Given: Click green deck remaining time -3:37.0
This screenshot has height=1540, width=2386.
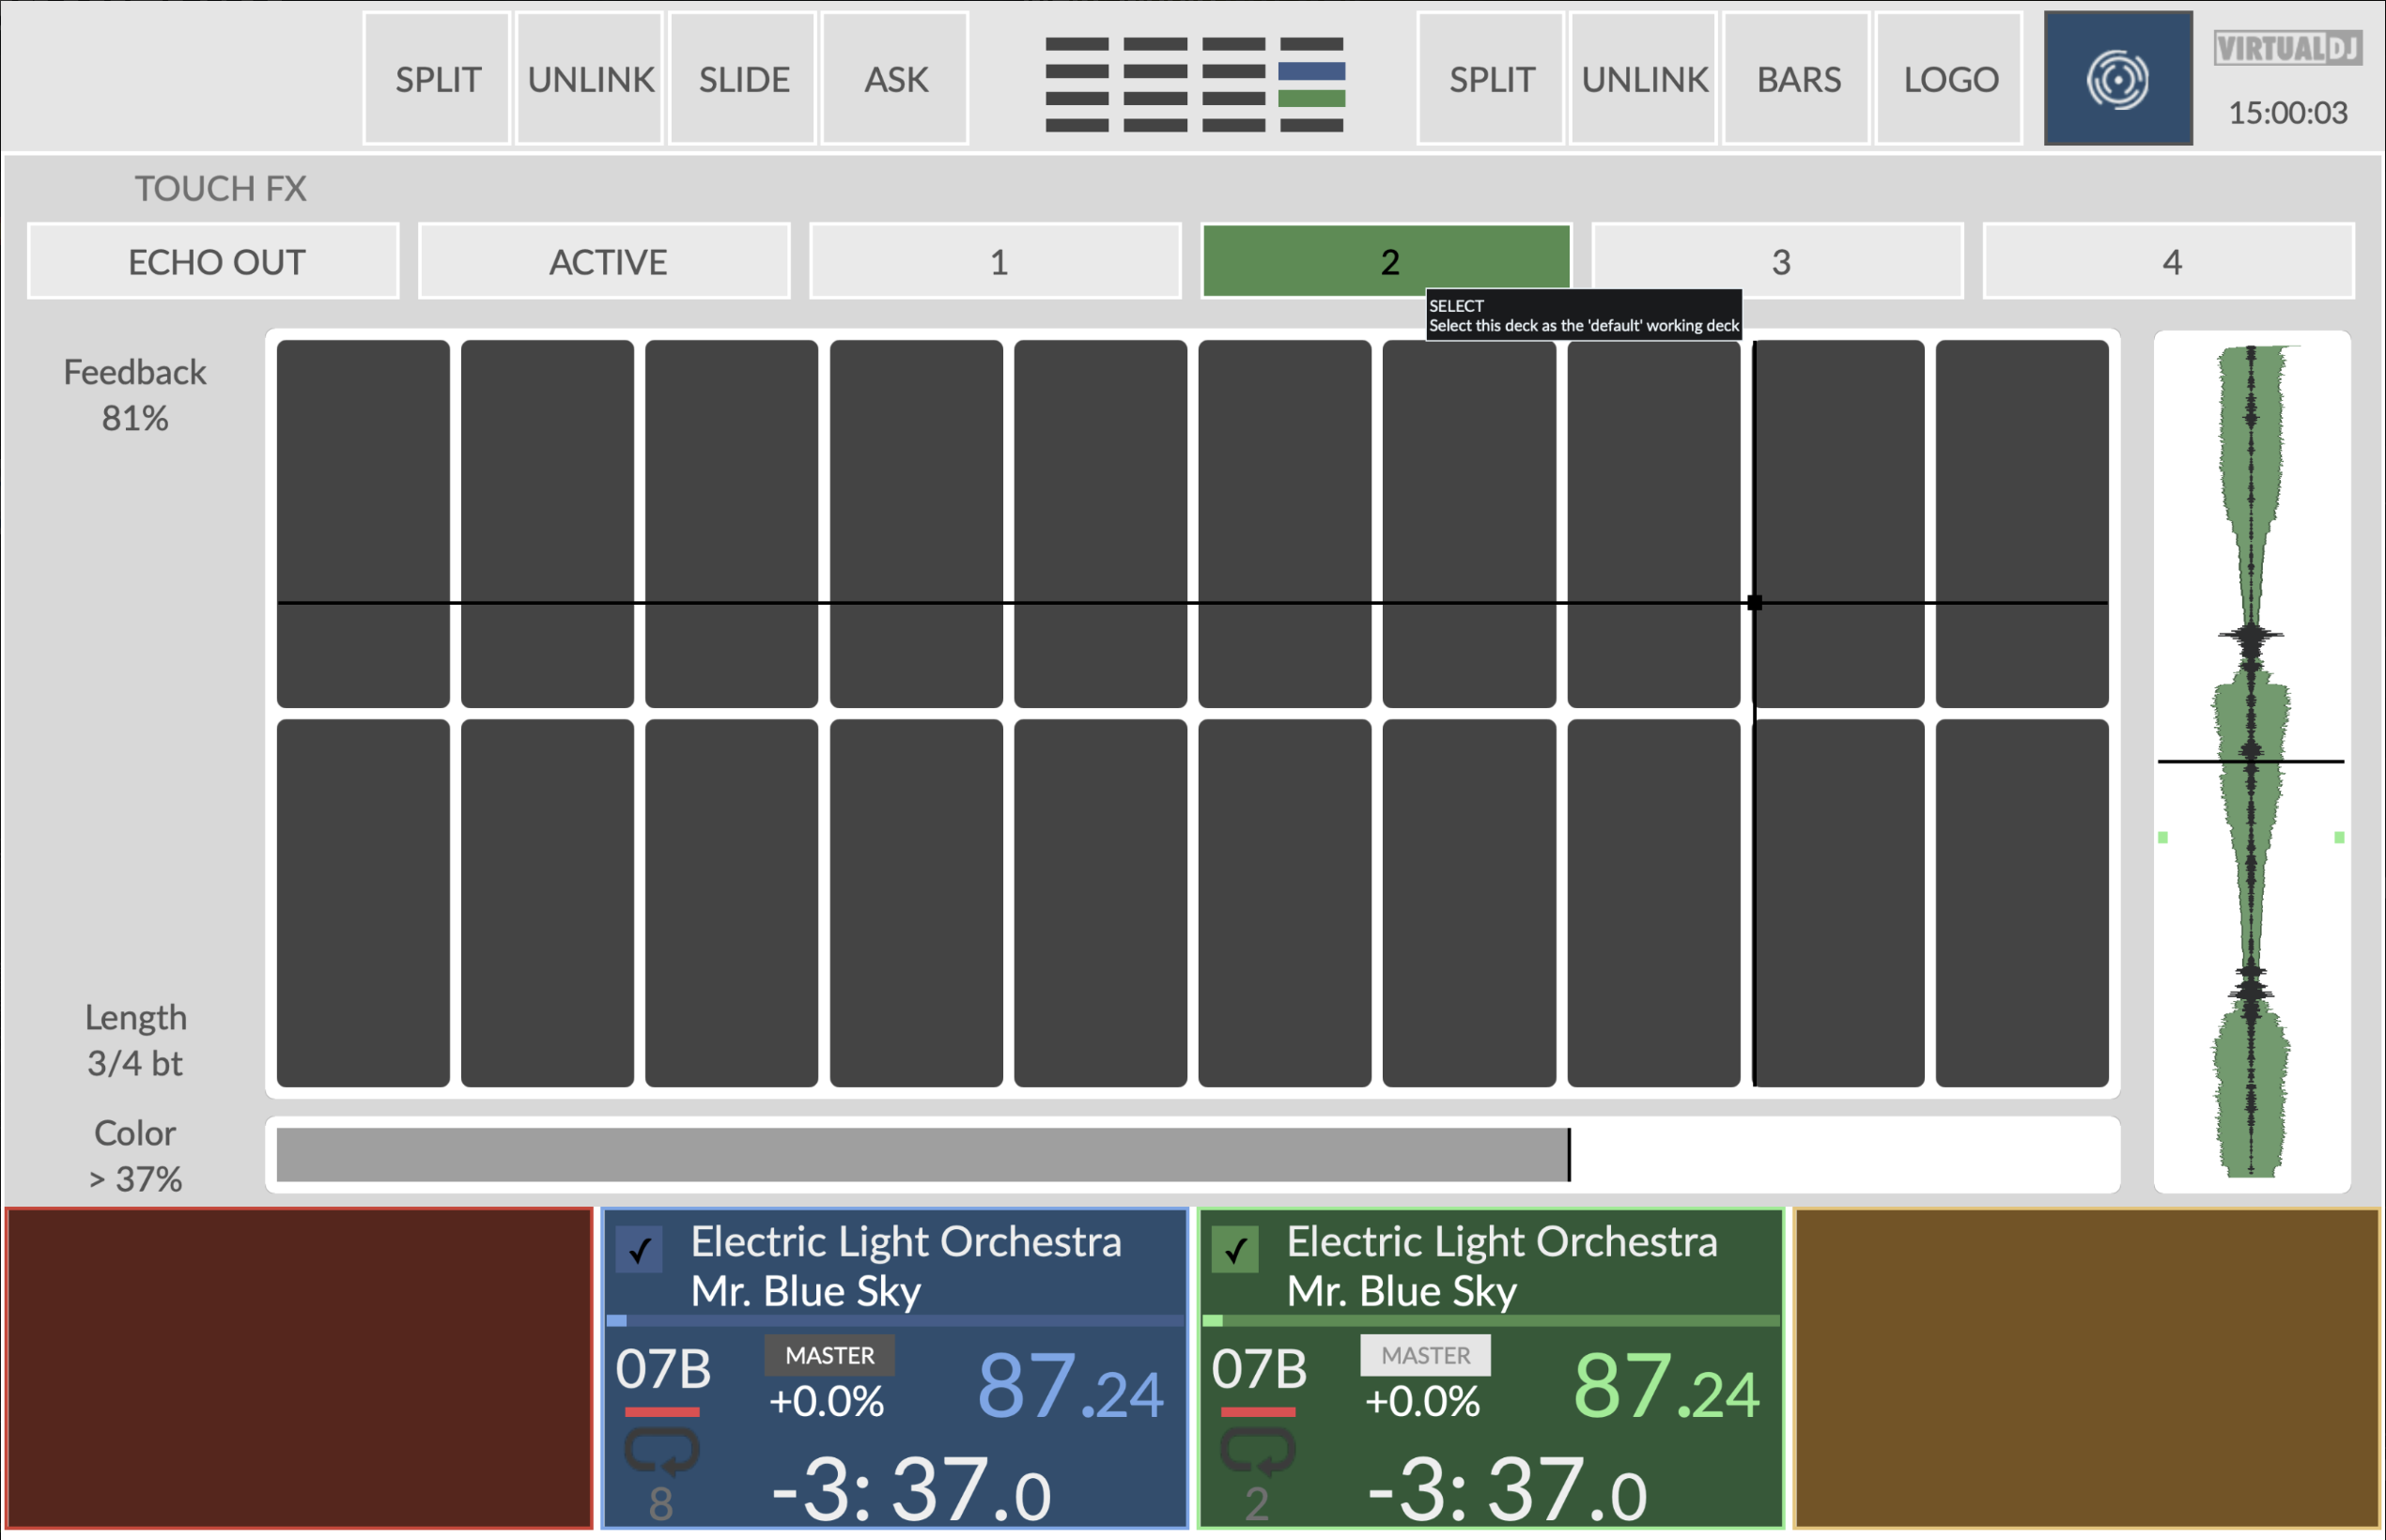Looking at the screenshot, I should [x=1508, y=1489].
